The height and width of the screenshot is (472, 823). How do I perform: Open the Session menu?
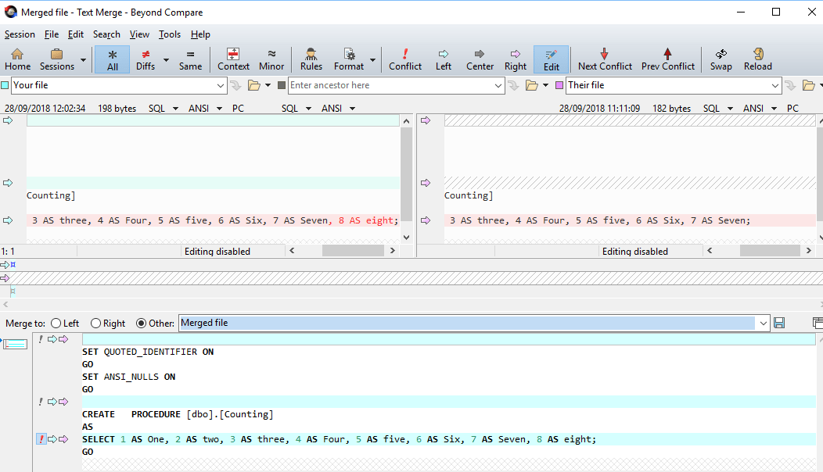pos(20,34)
